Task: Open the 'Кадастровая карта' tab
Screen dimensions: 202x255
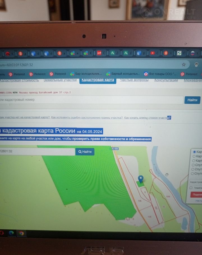Action: (97, 80)
